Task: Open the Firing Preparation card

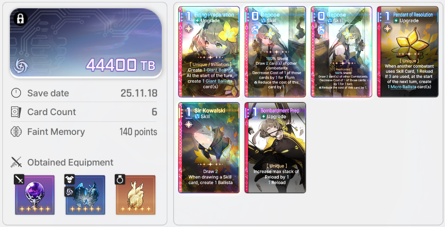Action: 209,52
